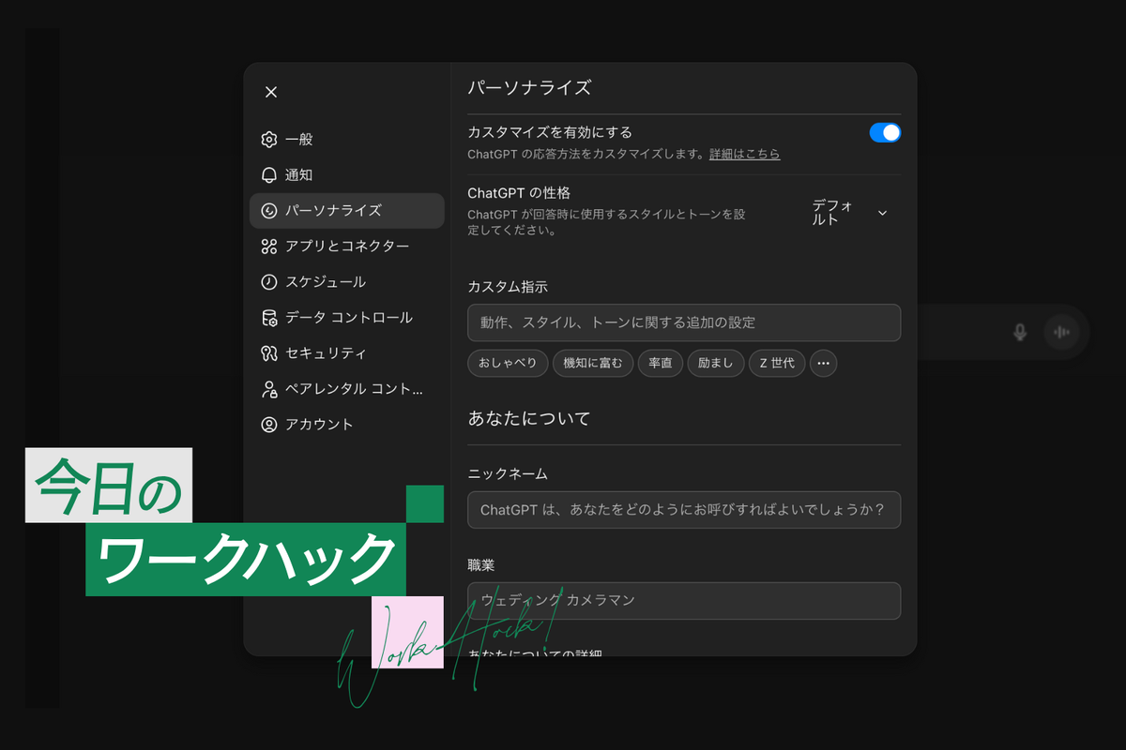
Task: Disable the カスタマイズを有効にする switch
Action: pos(883,132)
